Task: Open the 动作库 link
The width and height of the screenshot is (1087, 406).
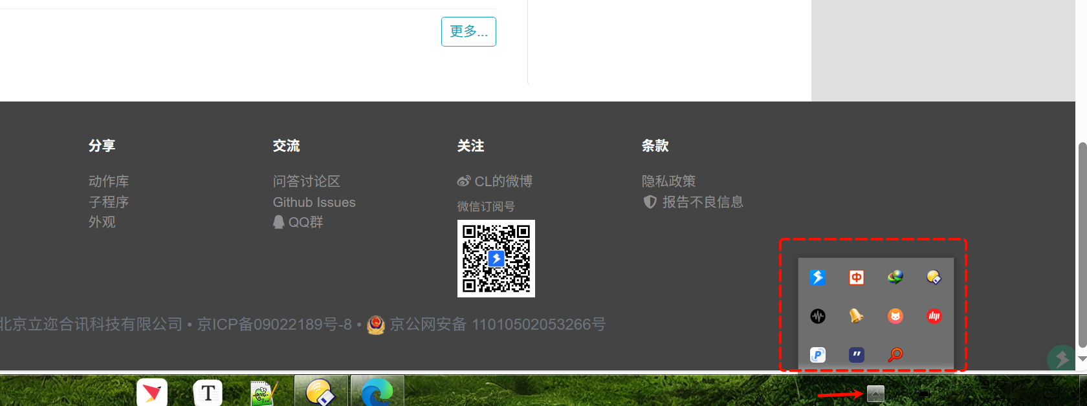Action: 109,181
